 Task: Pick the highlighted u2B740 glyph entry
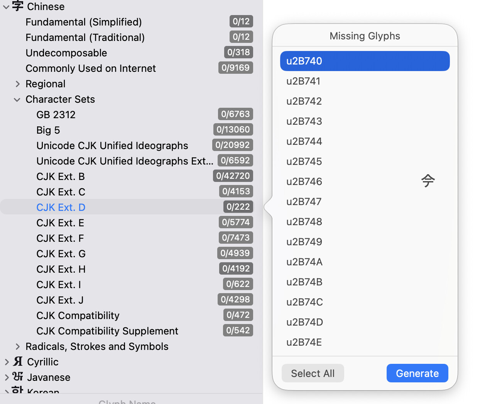point(365,61)
